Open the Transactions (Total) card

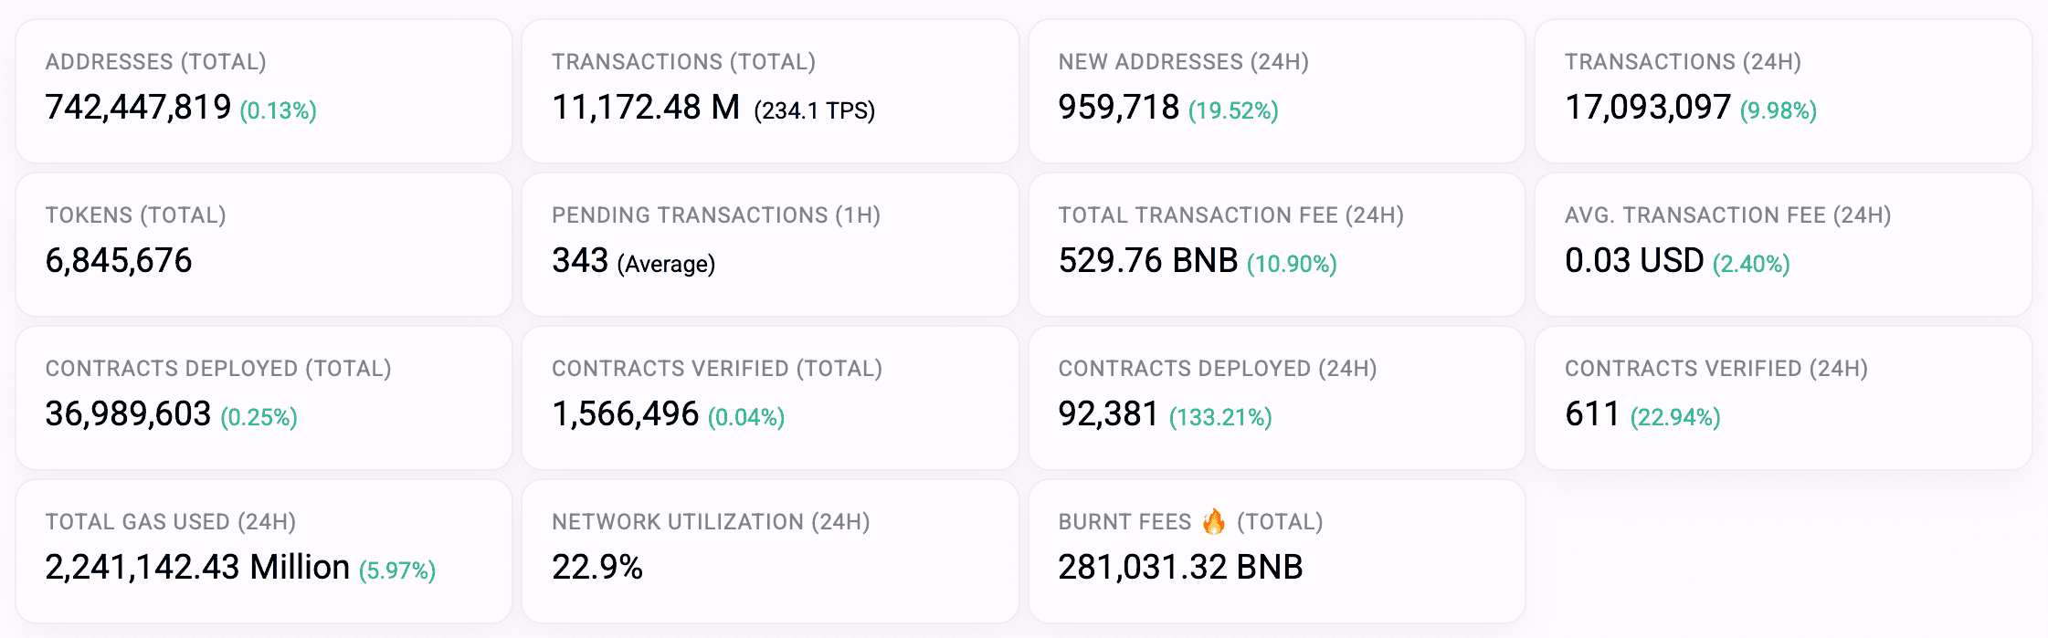[x=770, y=91]
